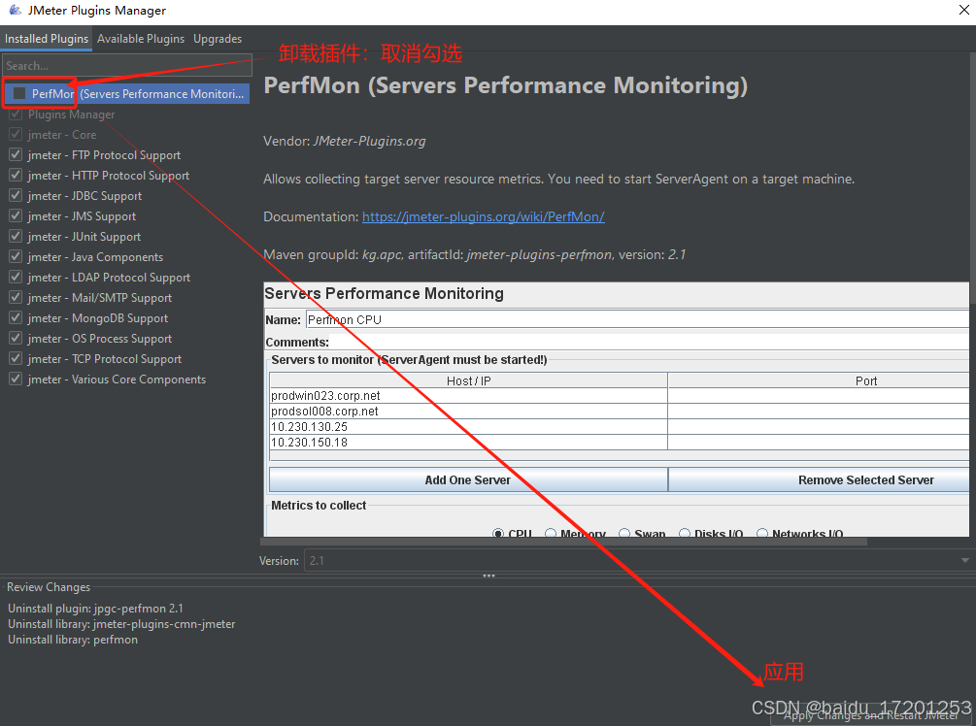Screen dimensions: 976x726
Task: Select the PerfMon (Servers Performance Monitori... row
Action: click(126, 93)
